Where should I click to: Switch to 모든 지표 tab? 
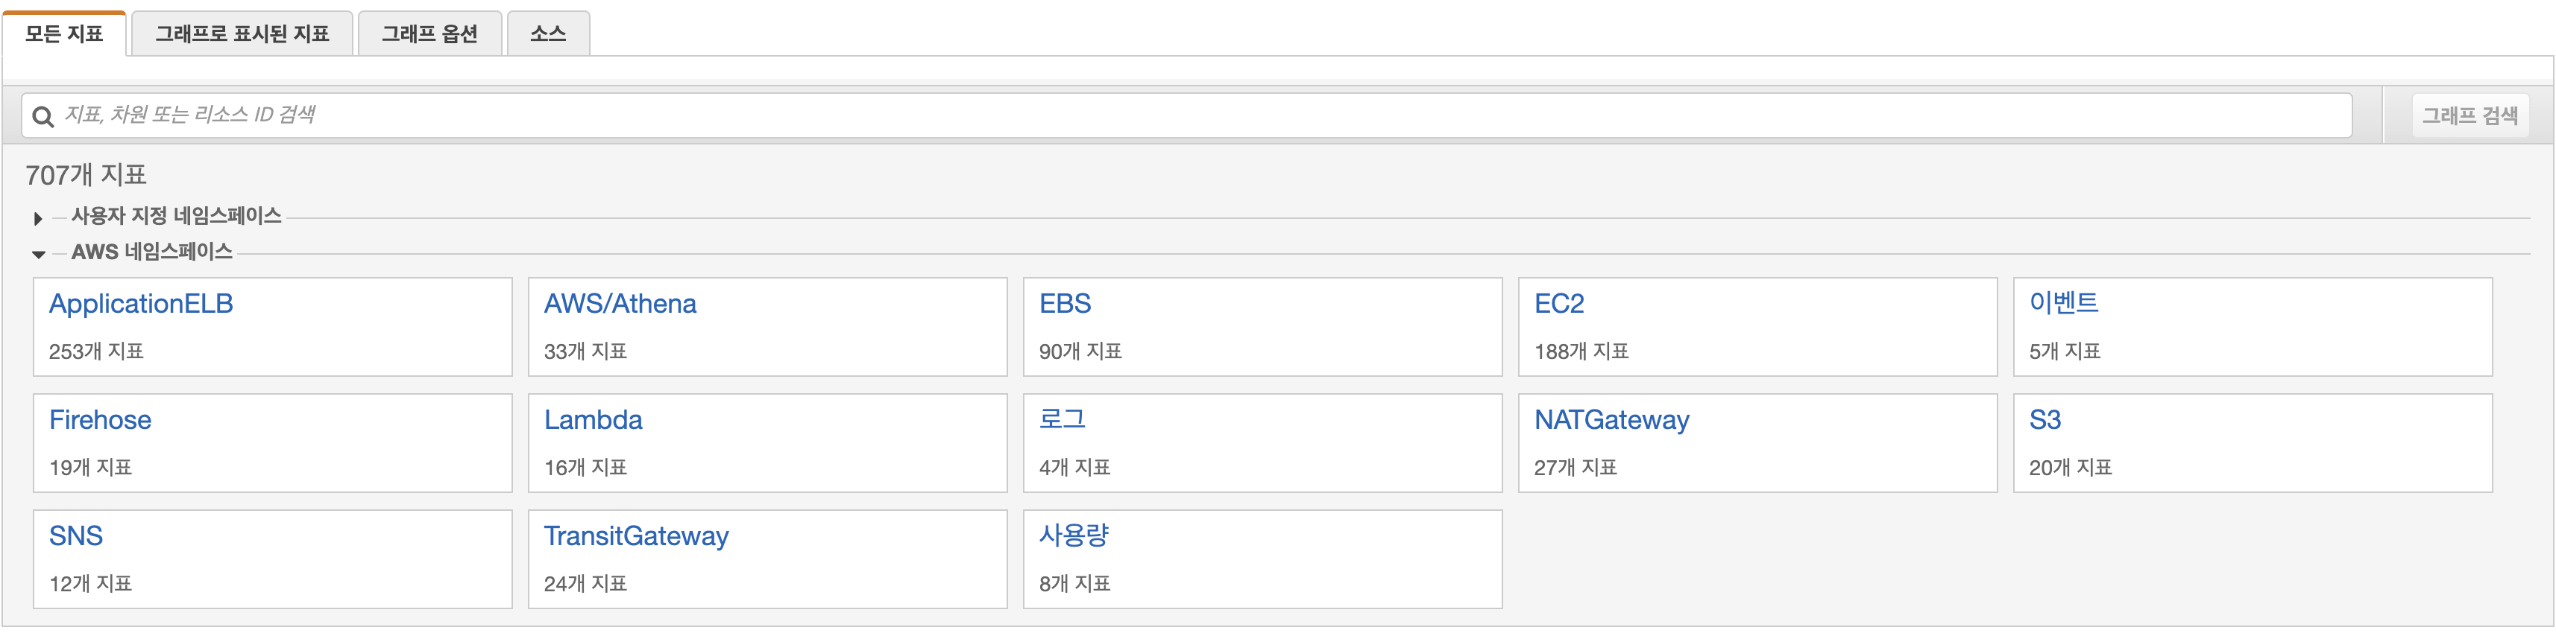point(64,34)
